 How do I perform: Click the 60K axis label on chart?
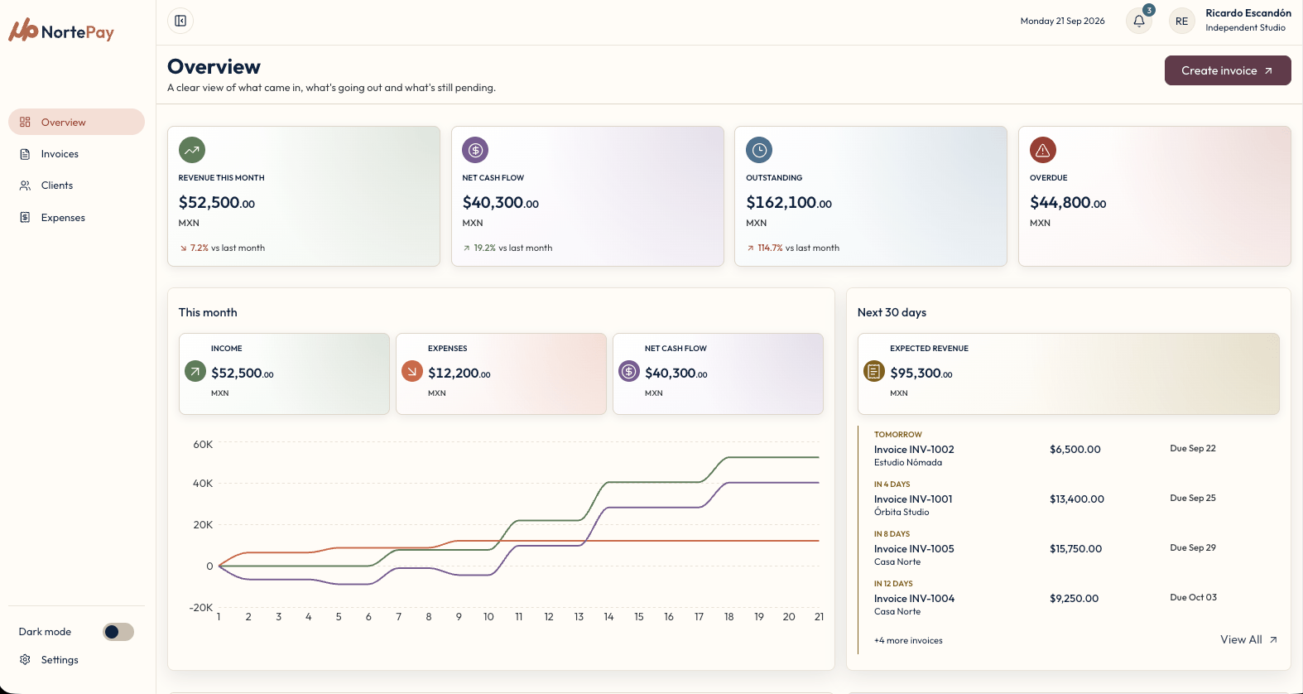(203, 445)
